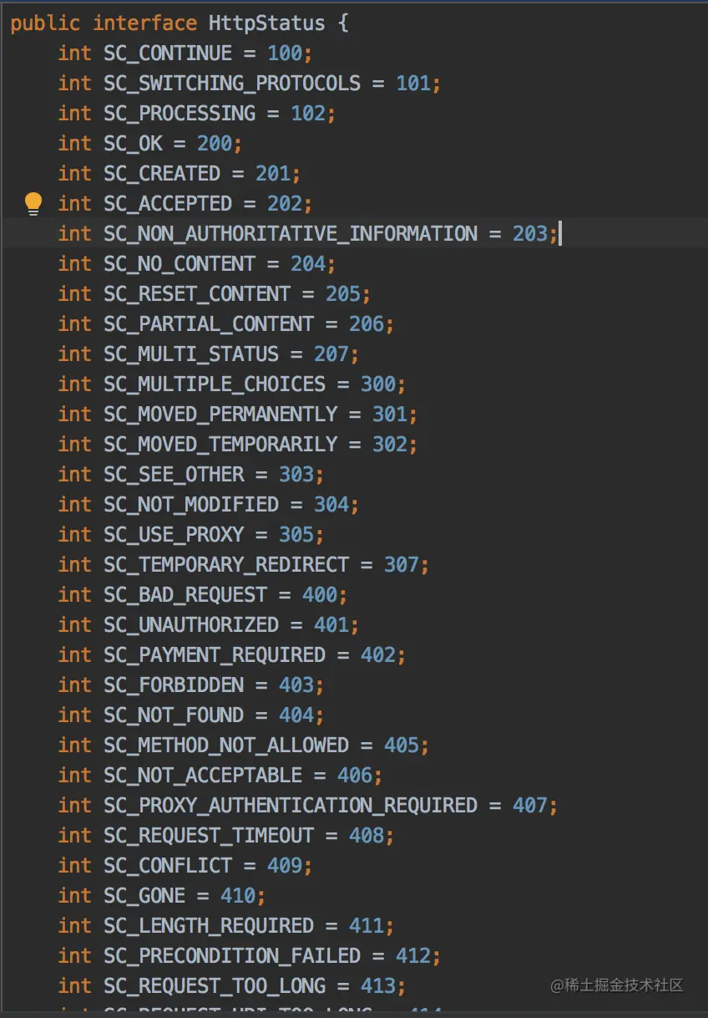Click SC_BAD_REQUEST constant
708x1018 pixels.
(185, 595)
